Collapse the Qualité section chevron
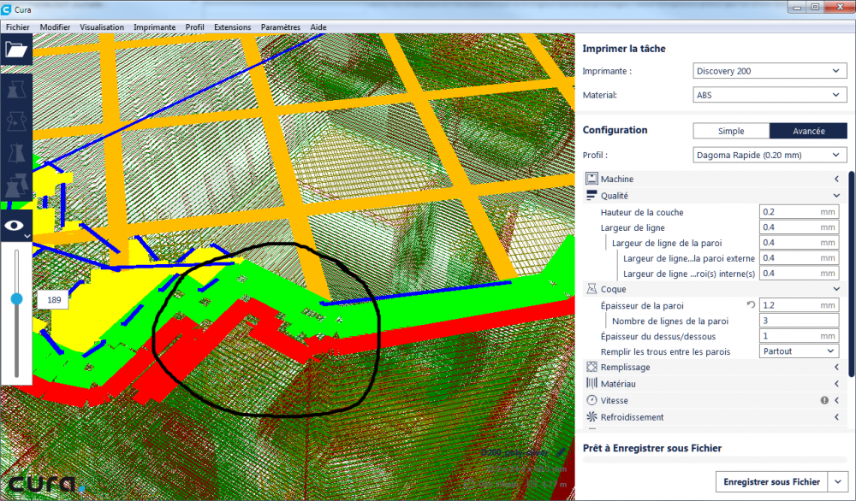Screen dimensions: 856x501 (836, 195)
